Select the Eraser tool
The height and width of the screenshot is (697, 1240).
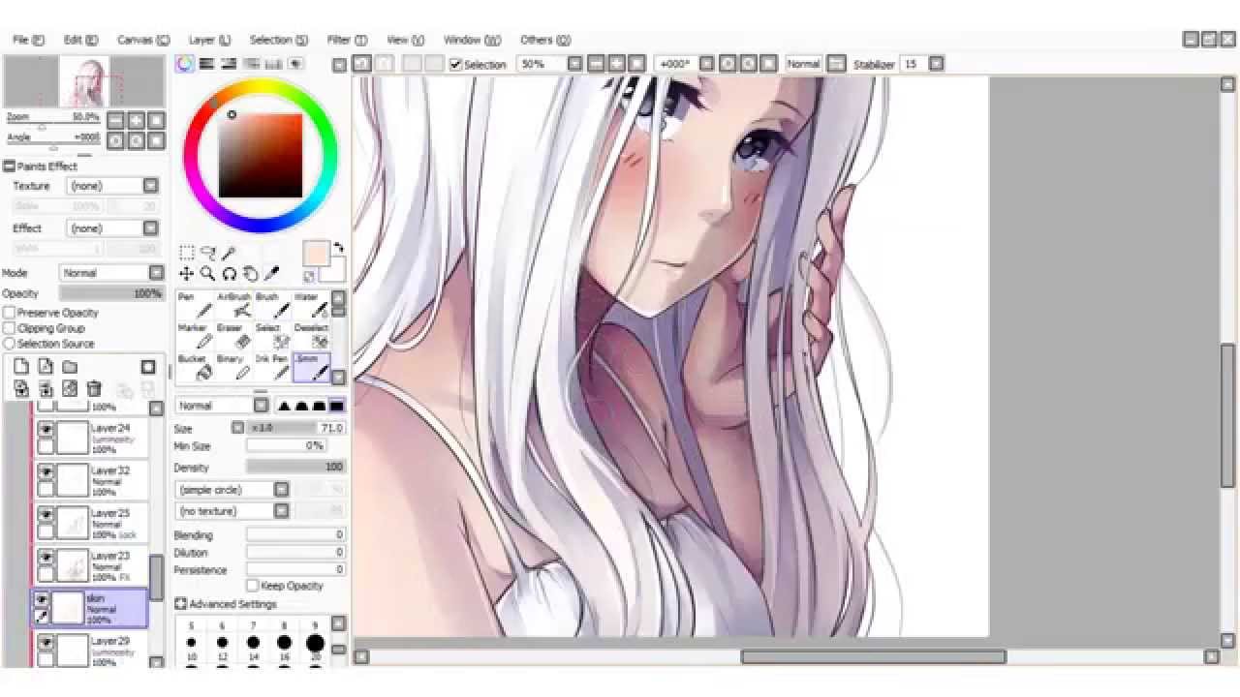[x=232, y=336]
